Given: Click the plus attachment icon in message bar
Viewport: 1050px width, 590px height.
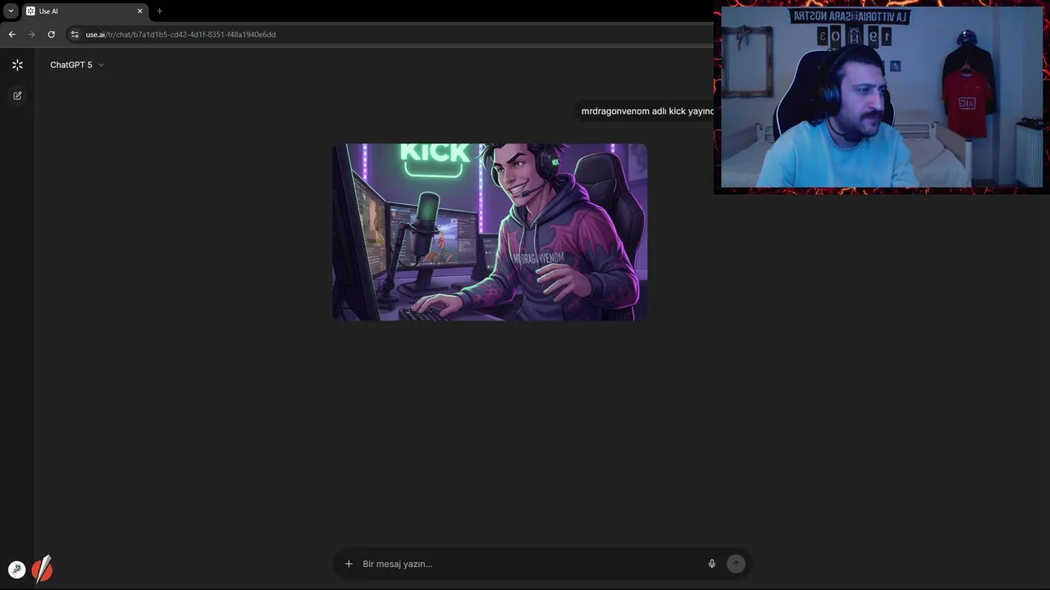Looking at the screenshot, I should pos(349,564).
